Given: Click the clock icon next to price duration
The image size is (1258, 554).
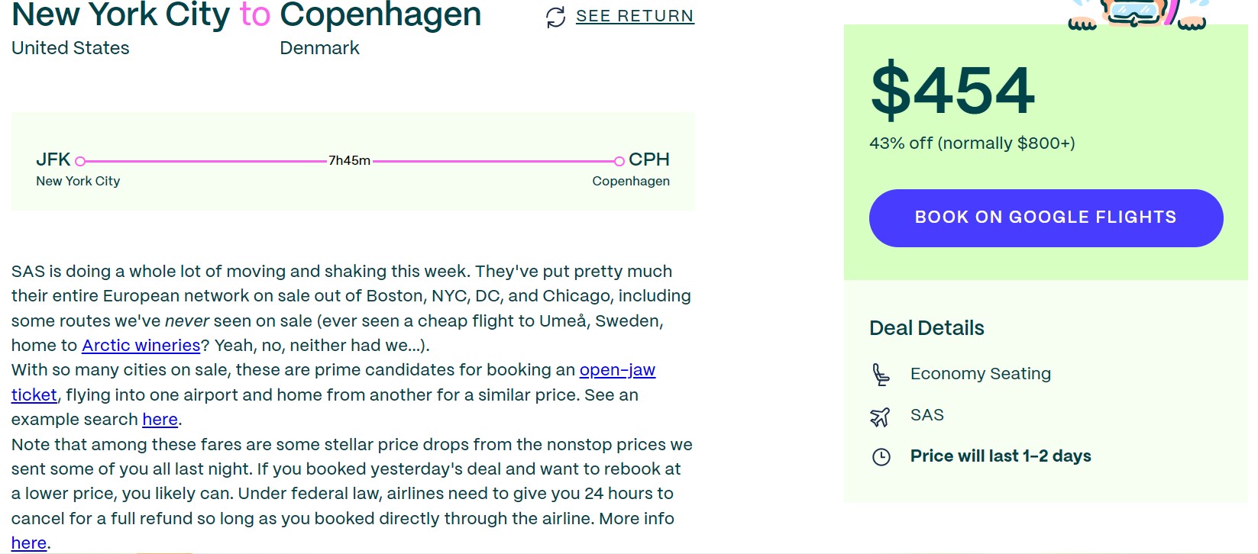Looking at the screenshot, I should pos(882,456).
